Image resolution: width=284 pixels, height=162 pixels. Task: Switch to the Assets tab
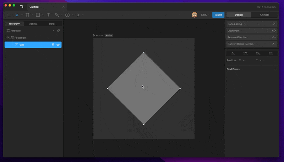point(33,24)
